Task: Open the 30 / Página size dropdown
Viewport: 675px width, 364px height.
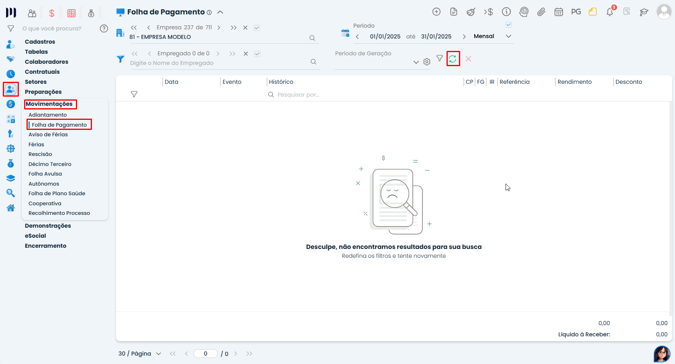Action: (158, 354)
